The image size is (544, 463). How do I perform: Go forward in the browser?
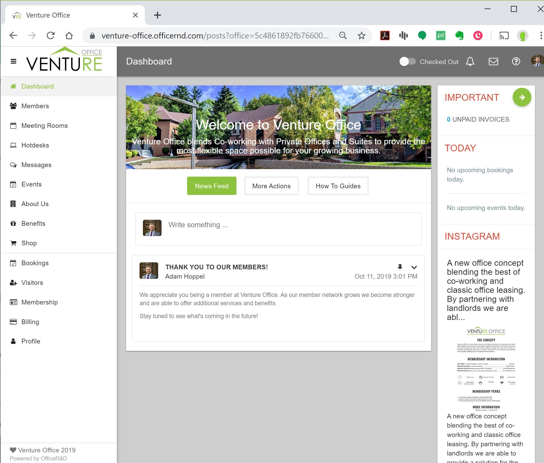coord(32,35)
